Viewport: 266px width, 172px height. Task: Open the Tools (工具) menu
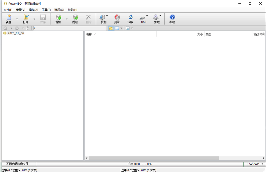coord(46,10)
